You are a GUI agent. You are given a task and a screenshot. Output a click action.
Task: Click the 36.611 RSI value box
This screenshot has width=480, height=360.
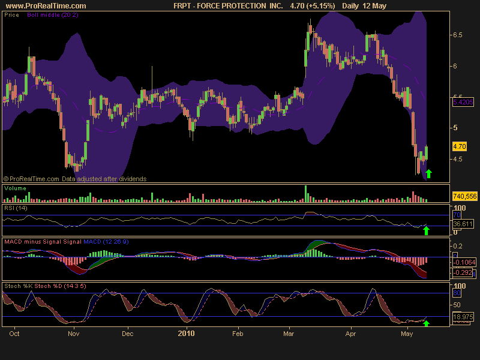coord(463,224)
